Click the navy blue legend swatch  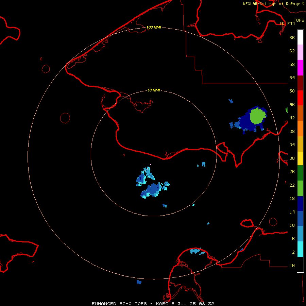click(300, 204)
